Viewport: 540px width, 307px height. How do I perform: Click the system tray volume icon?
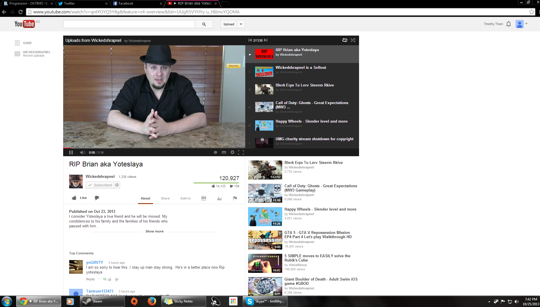(x=517, y=302)
